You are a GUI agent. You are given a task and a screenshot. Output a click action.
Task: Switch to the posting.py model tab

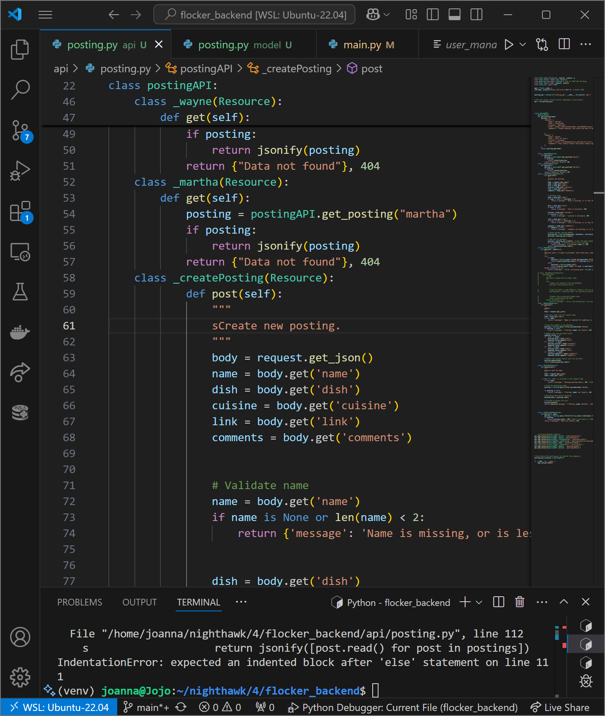244,45
